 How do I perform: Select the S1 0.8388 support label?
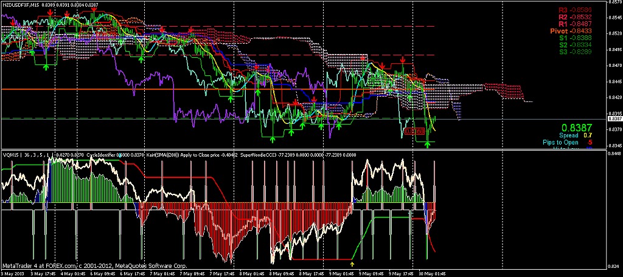click(x=576, y=38)
